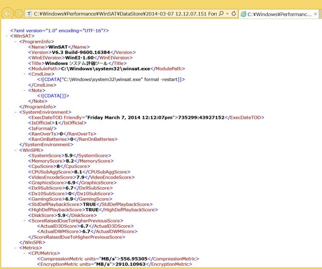This screenshot has height=269, width=322.
Task: Close the C:¥Windows¥Performanc... tab
Action: click(x=315, y=14)
